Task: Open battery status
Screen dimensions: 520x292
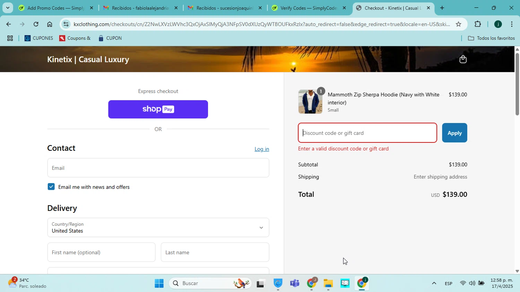Action: click(481, 283)
